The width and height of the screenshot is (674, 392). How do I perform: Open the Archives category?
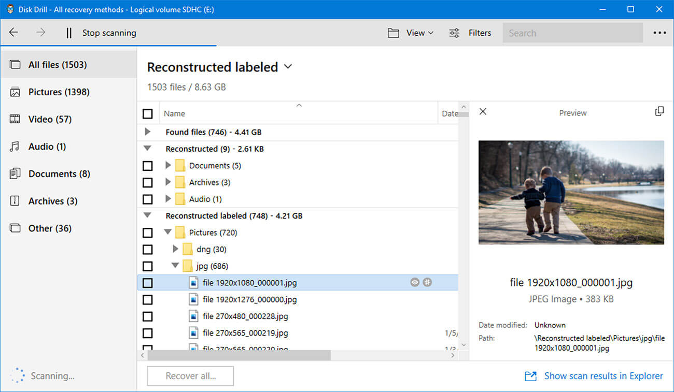[50, 201]
